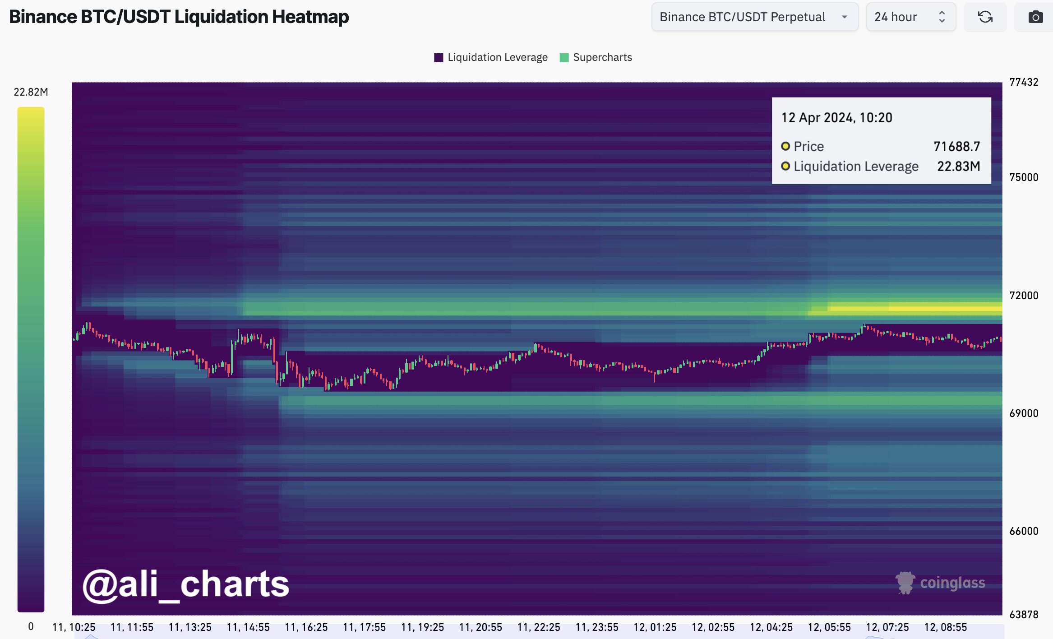Image resolution: width=1053 pixels, height=639 pixels.
Task: Click the 12, 05:55 time axis label
Action: pyautogui.click(x=830, y=627)
